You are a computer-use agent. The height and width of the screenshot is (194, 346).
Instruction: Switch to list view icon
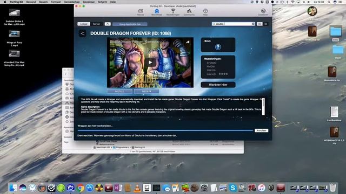pyautogui.click(x=259, y=24)
